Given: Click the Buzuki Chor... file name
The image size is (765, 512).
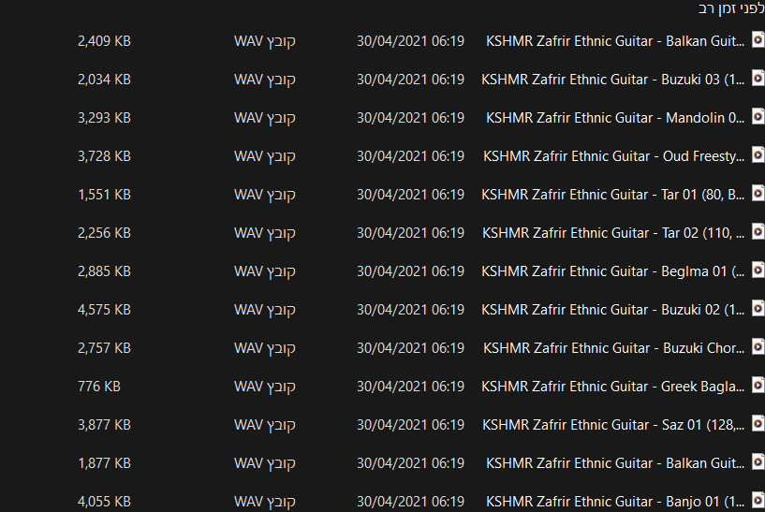Looking at the screenshot, I should (613, 348).
